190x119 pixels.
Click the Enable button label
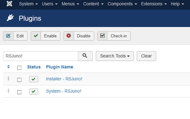[x=50, y=36]
